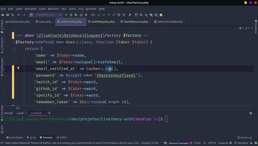Toggle the npm side panel
Viewport: 258px width, 146px height.
(x=2, y=129)
